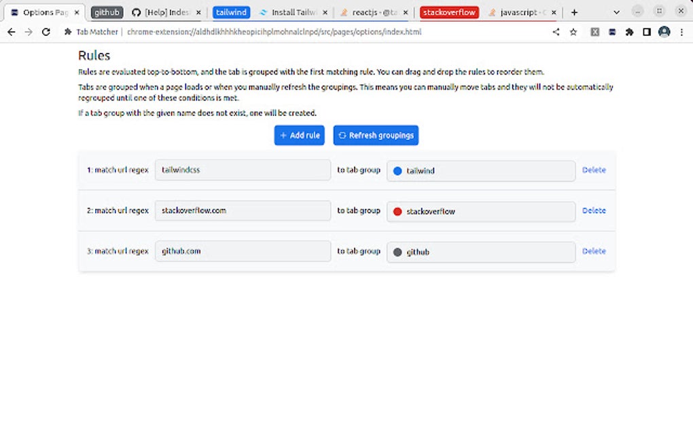Bookmark this page with star icon
This screenshot has height=433, width=693.
(x=573, y=32)
